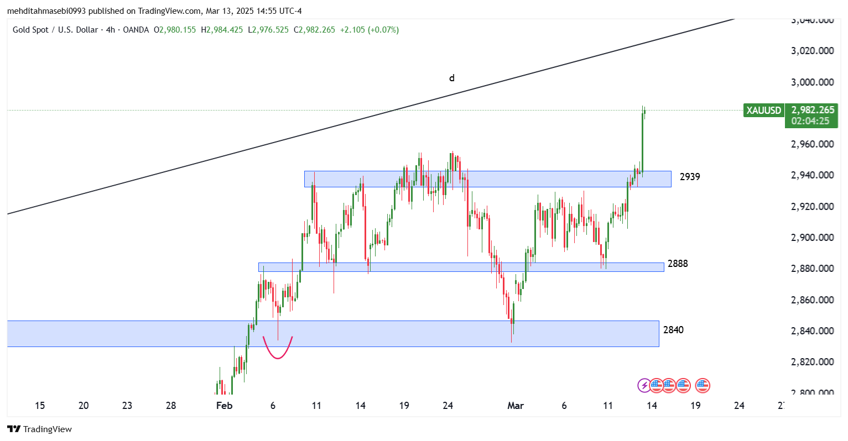Select the green XAUUSD symbol tag
The width and height of the screenshot is (848, 441).
[x=764, y=110]
